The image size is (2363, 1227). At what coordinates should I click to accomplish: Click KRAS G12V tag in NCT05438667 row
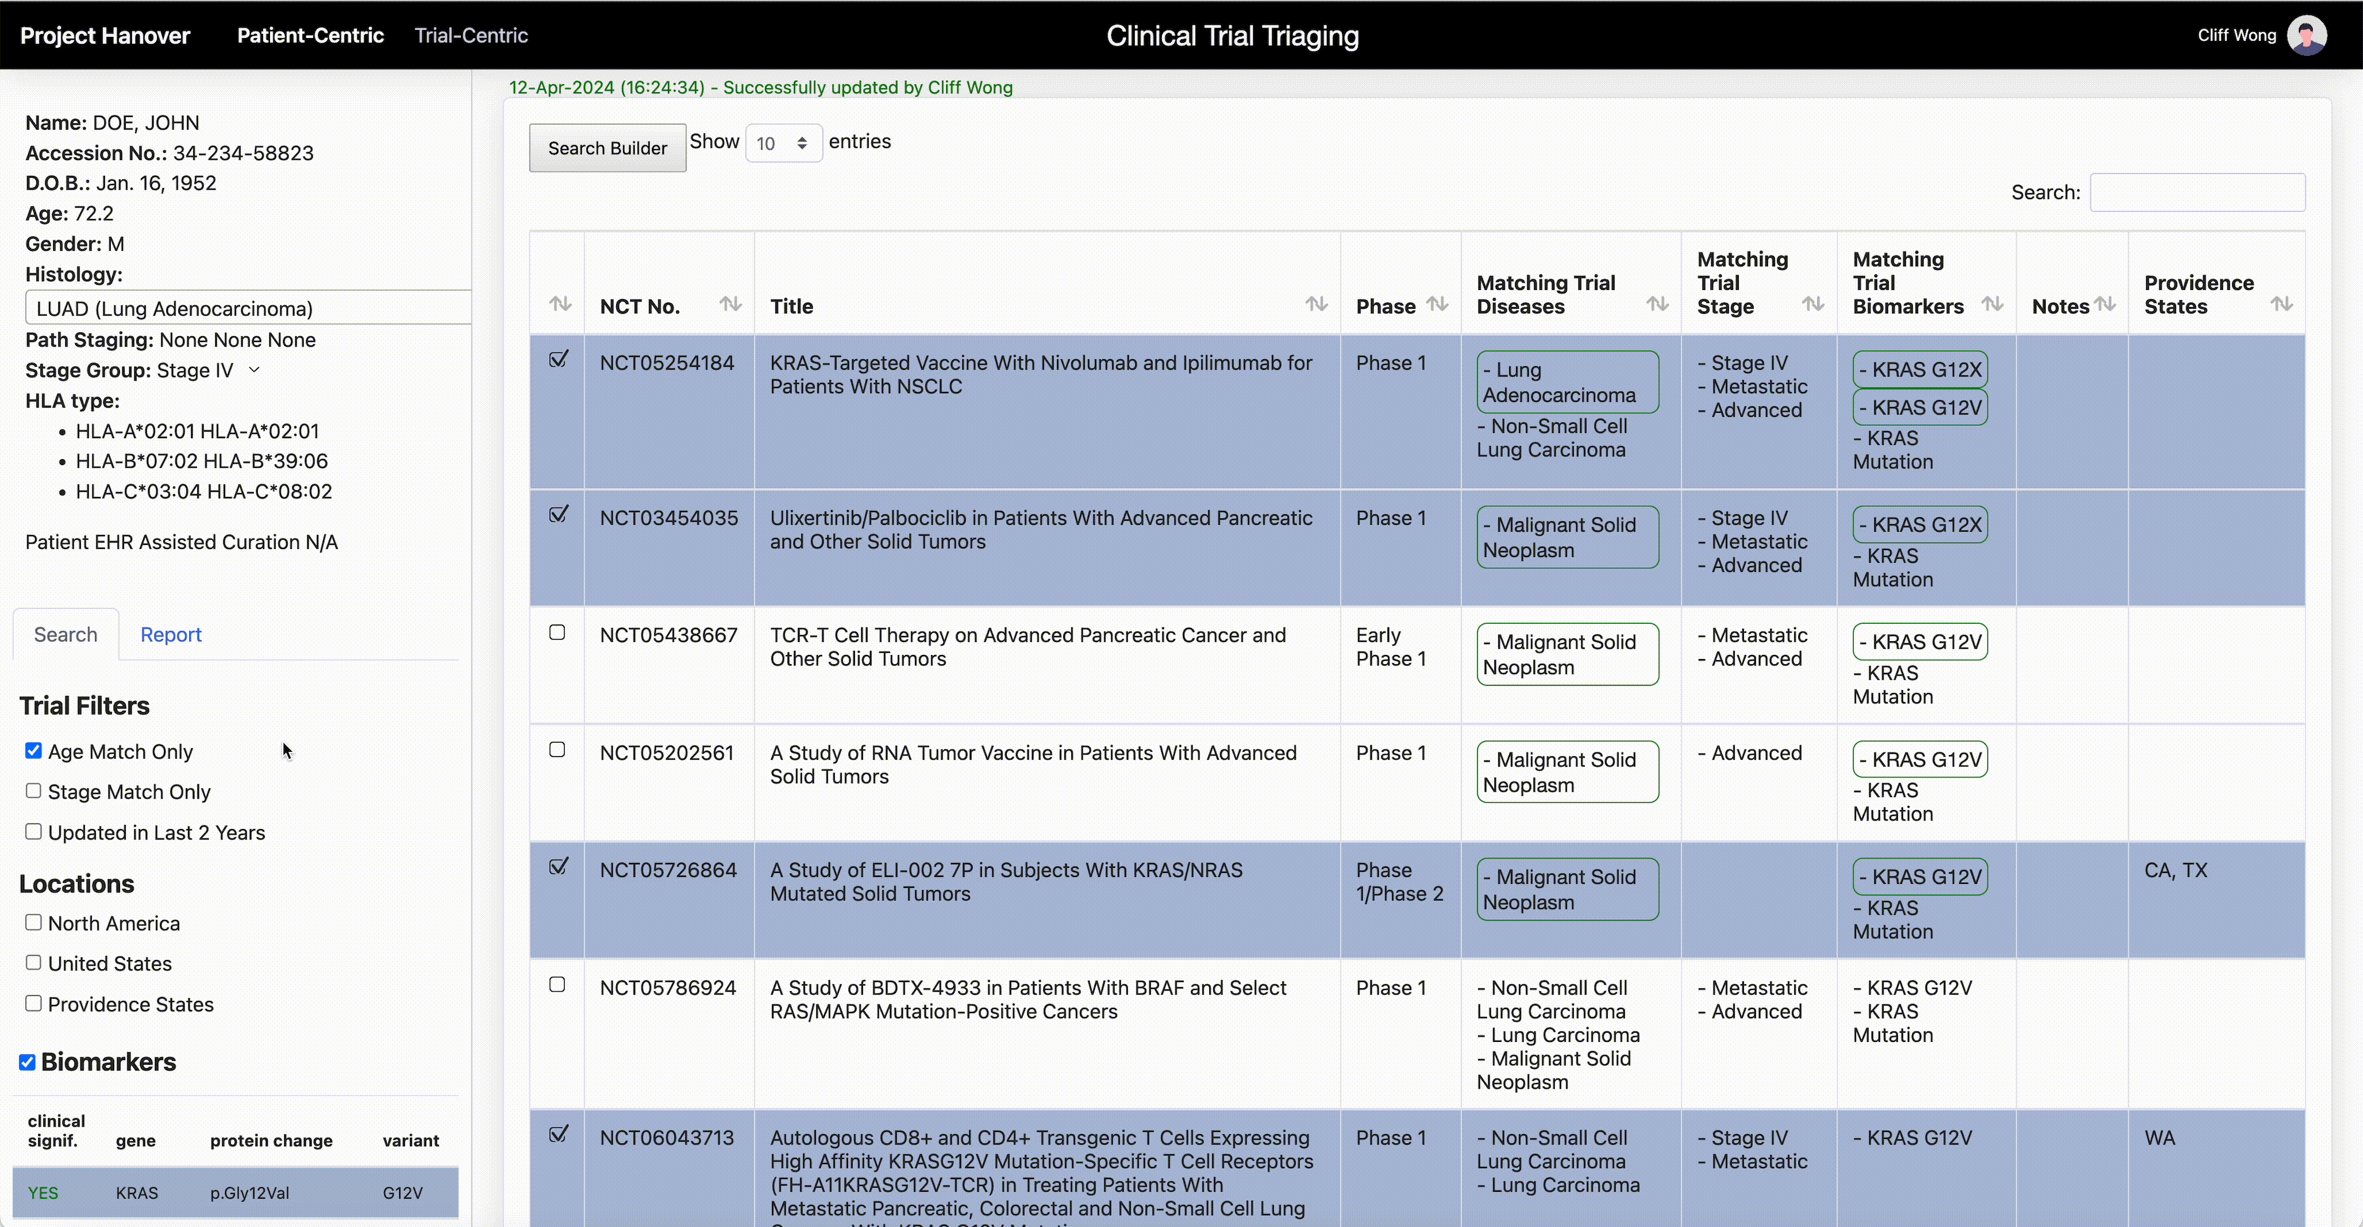(1920, 642)
